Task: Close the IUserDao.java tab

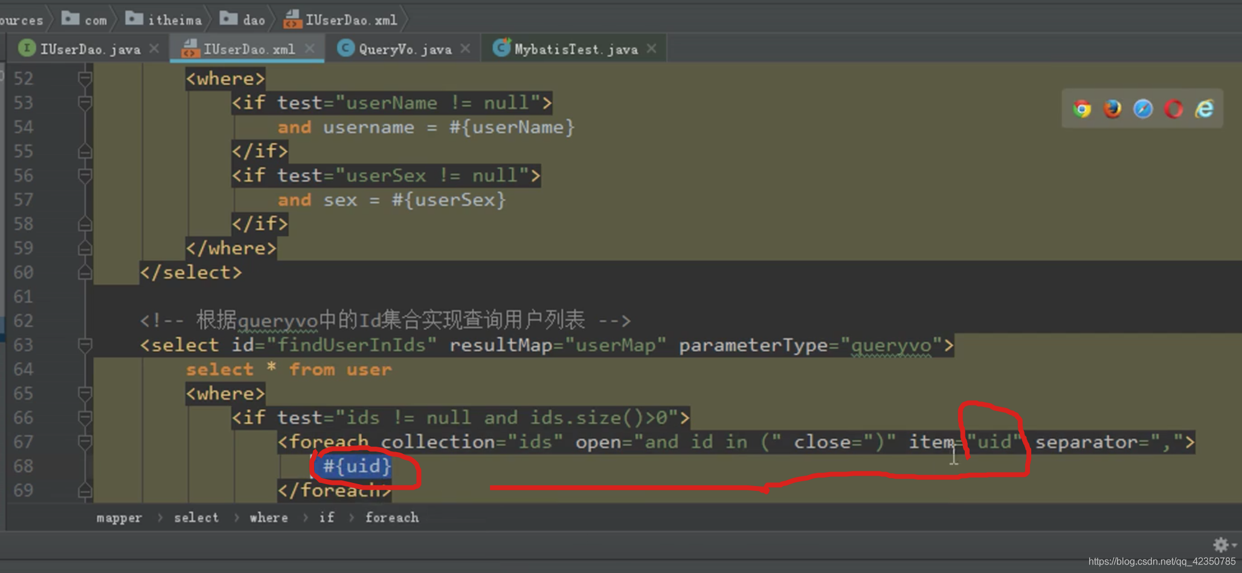Action: coord(154,48)
